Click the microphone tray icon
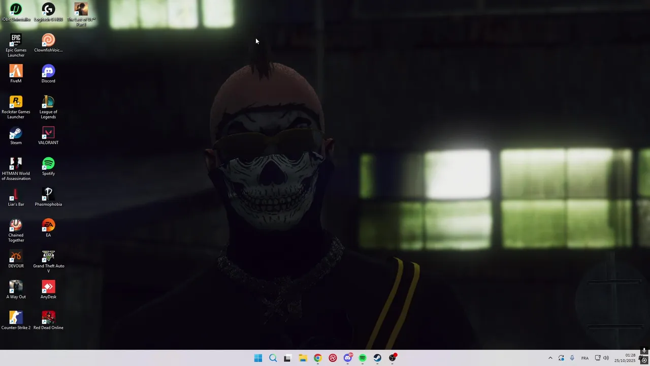650x366 pixels. coord(572,358)
